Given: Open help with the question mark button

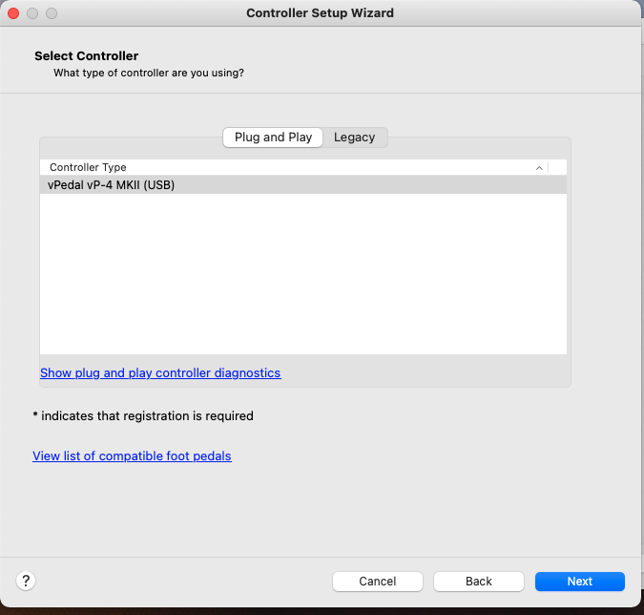Looking at the screenshot, I should point(26,581).
